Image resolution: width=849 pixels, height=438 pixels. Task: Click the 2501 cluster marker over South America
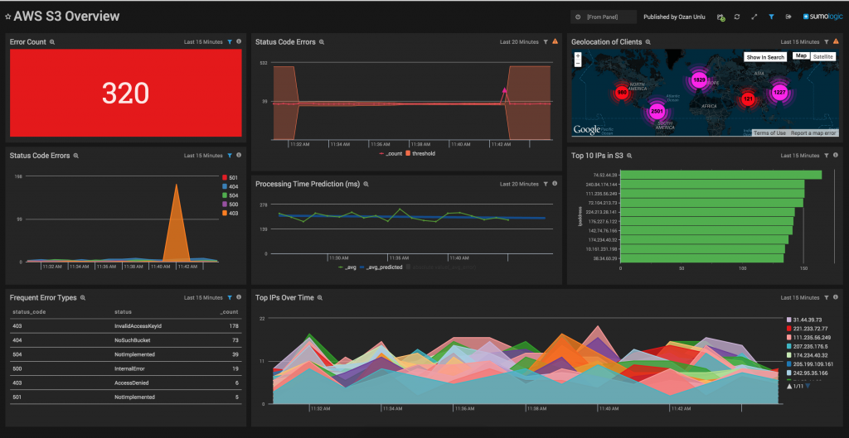(x=657, y=111)
